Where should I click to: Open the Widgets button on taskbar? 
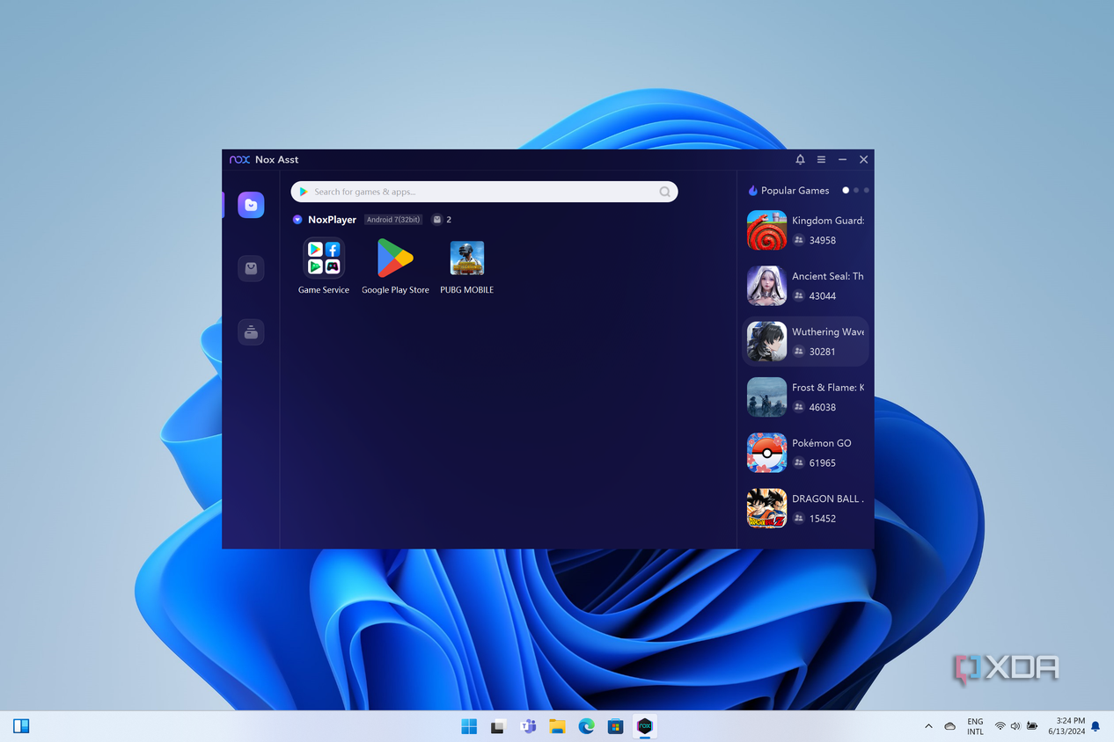[x=21, y=726]
